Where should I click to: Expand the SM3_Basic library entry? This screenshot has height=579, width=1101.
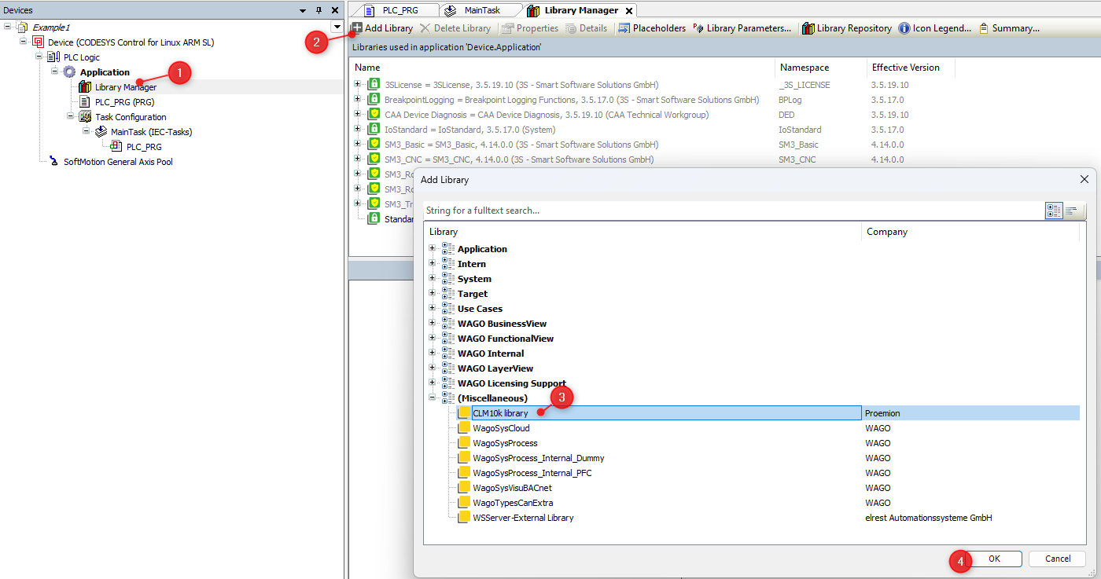coord(358,145)
